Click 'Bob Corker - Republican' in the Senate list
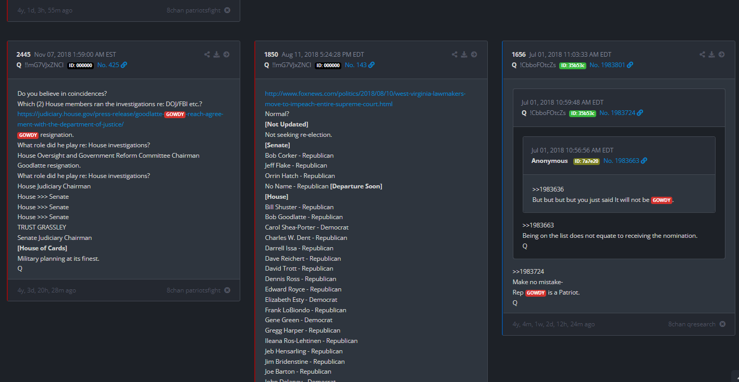 coord(299,156)
